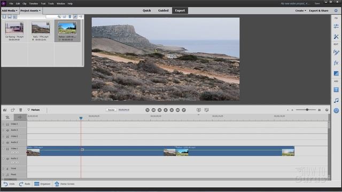Viewport: 342px width, 192px height.
Task: Switch to the Guided tab
Action: (164, 11)
